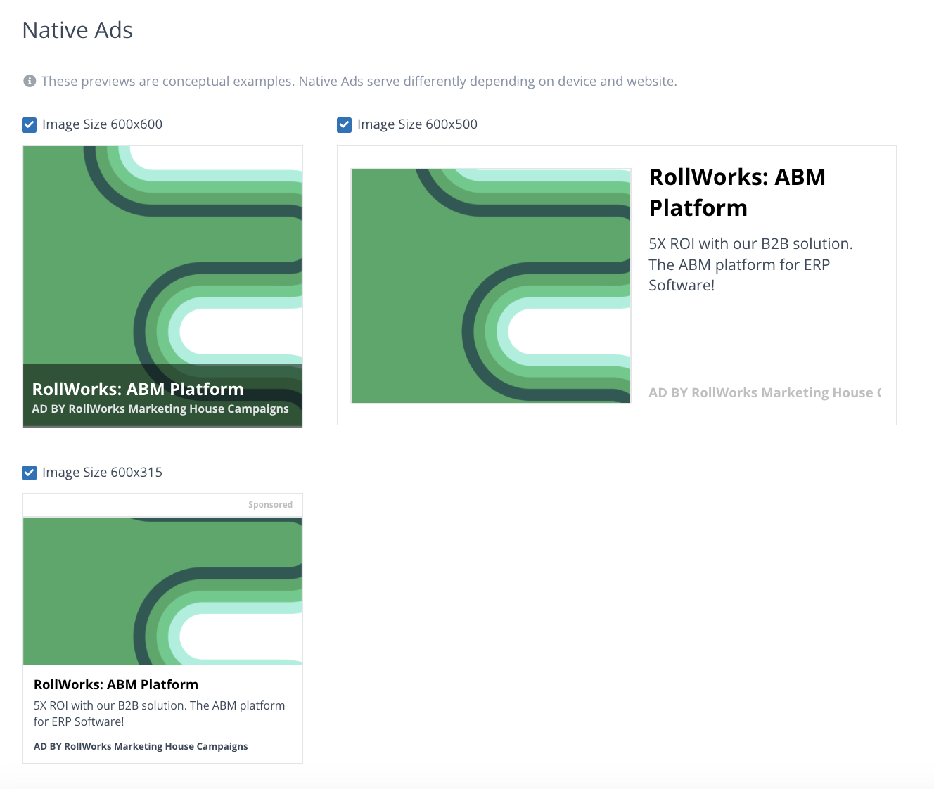Click the description text in 600x500 preview
Image resolution: width=934 pixels, height=789 pixels.
coord(750,264)
